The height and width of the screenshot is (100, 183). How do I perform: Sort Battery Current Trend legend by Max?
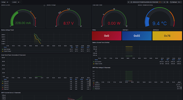[x=168, y=60]
